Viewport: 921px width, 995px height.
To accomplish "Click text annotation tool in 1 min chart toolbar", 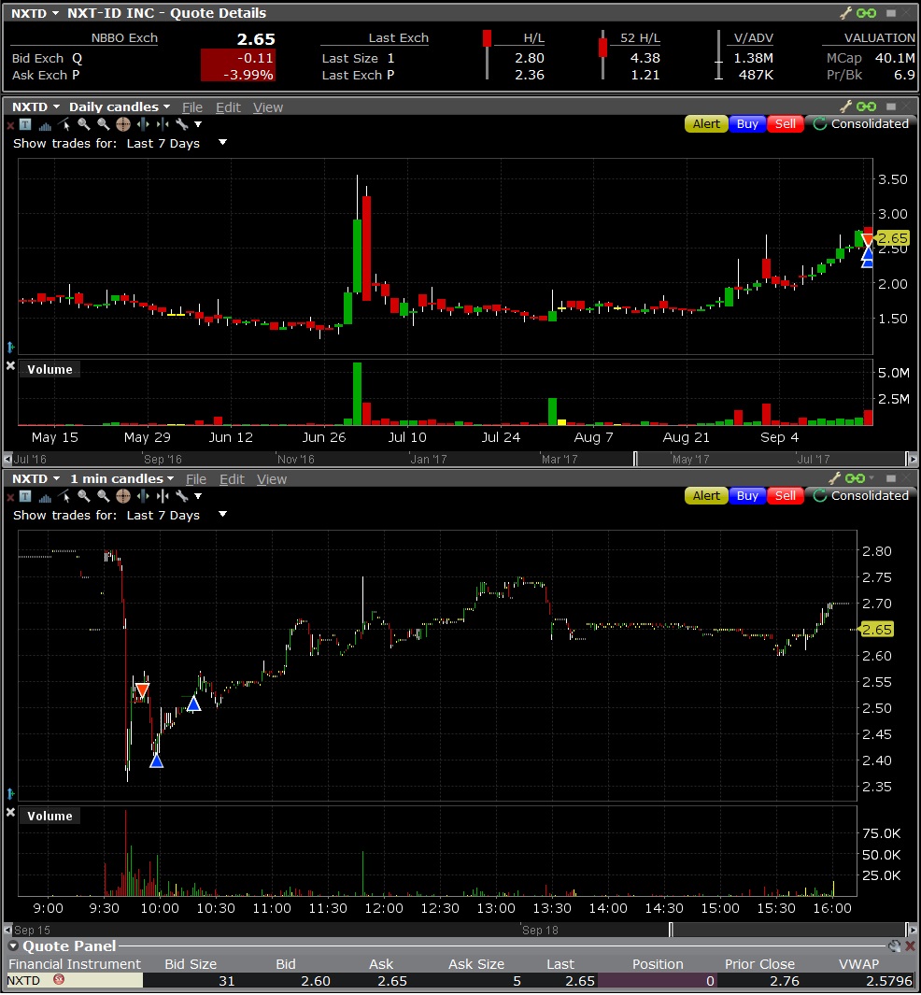I will 25,496.
